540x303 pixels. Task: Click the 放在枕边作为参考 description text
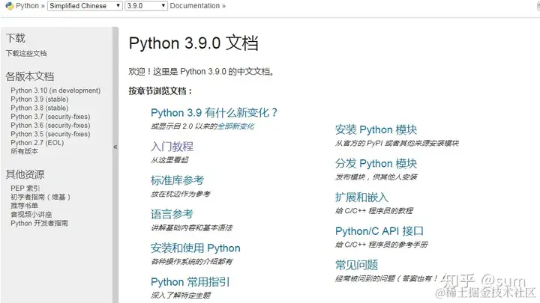(181, 194)
